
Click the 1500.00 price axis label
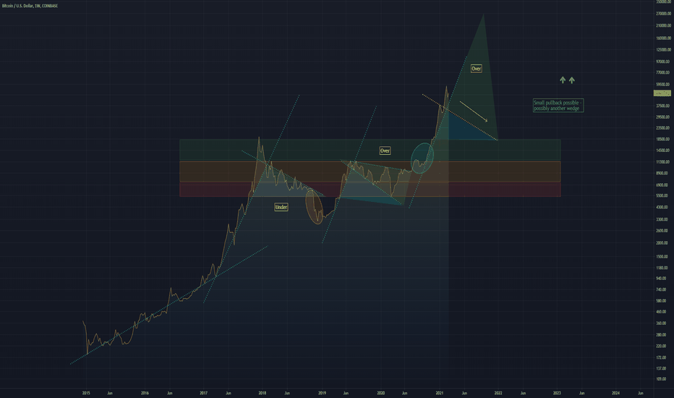(663, 257)
